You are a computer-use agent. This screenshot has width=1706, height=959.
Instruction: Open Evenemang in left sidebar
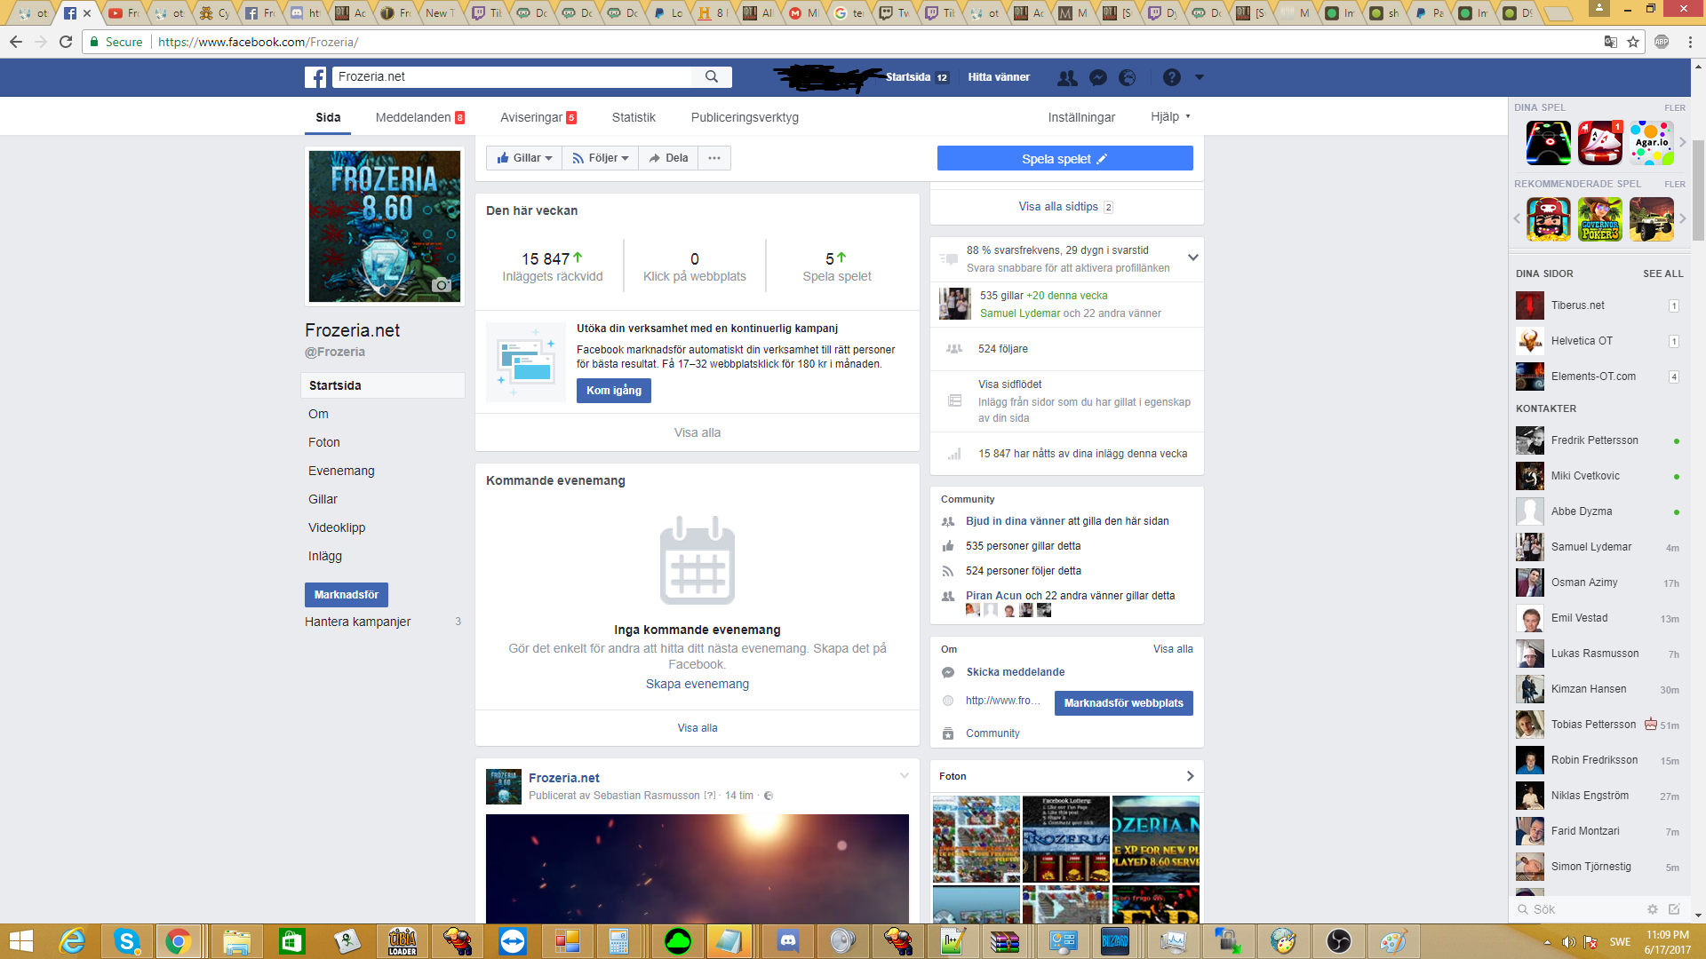tap(341, 471)
